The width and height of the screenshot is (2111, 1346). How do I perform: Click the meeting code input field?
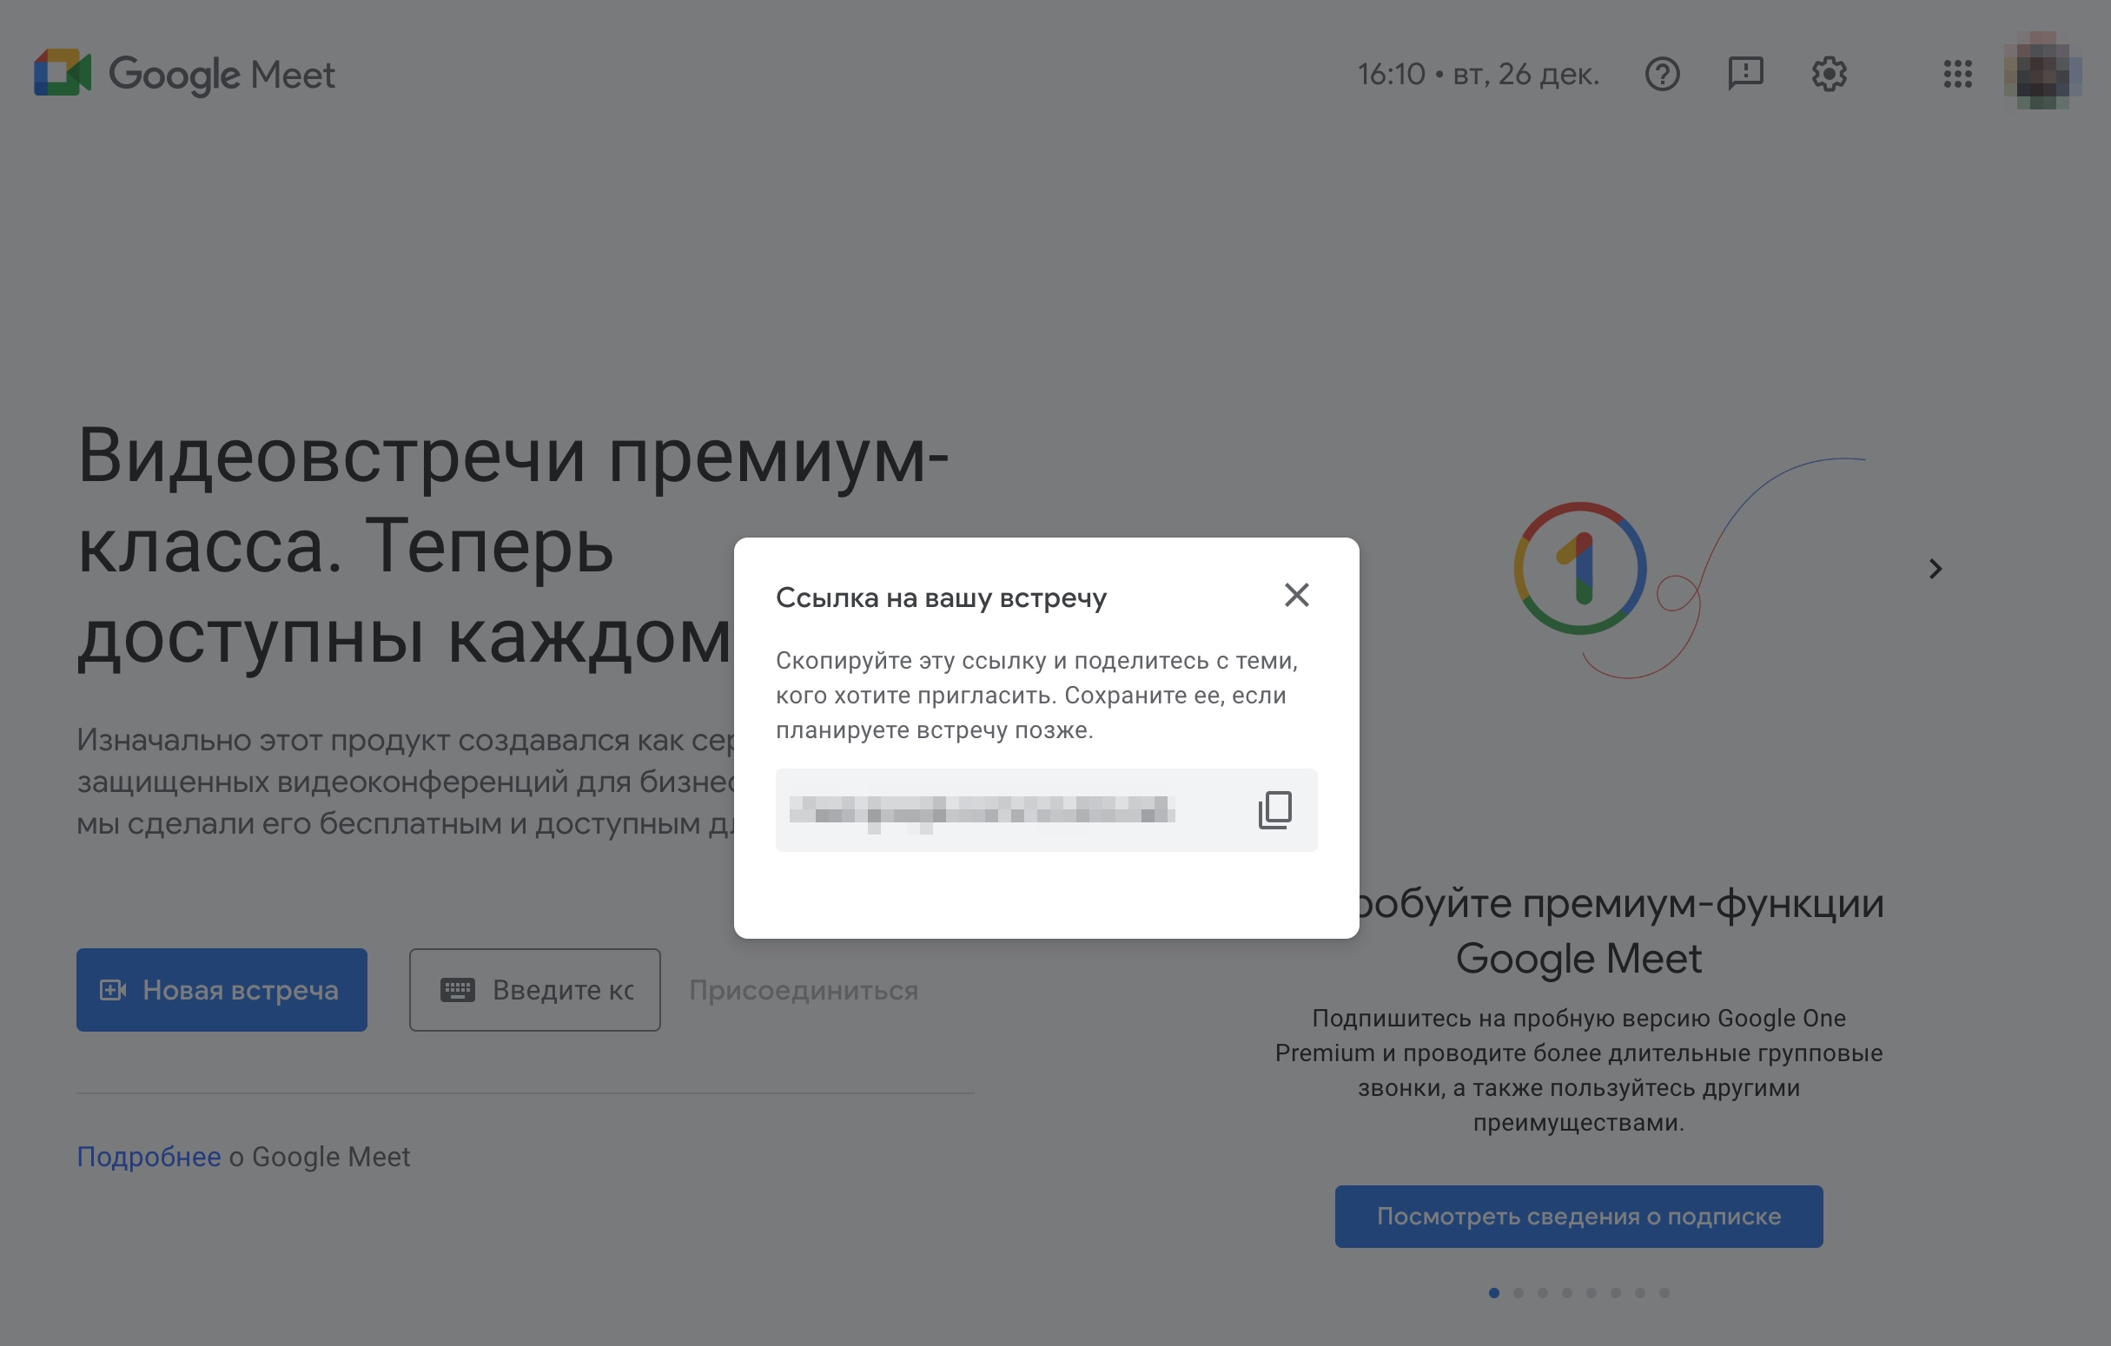point(535,989)
